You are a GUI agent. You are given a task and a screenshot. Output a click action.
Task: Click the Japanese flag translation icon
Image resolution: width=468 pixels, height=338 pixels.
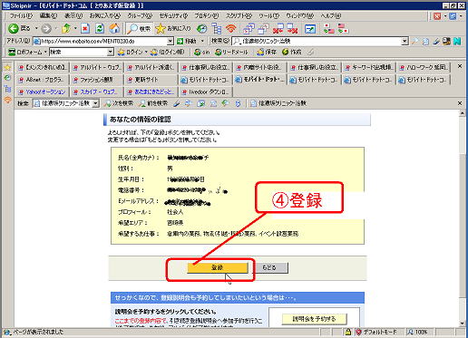coord(328,29)
